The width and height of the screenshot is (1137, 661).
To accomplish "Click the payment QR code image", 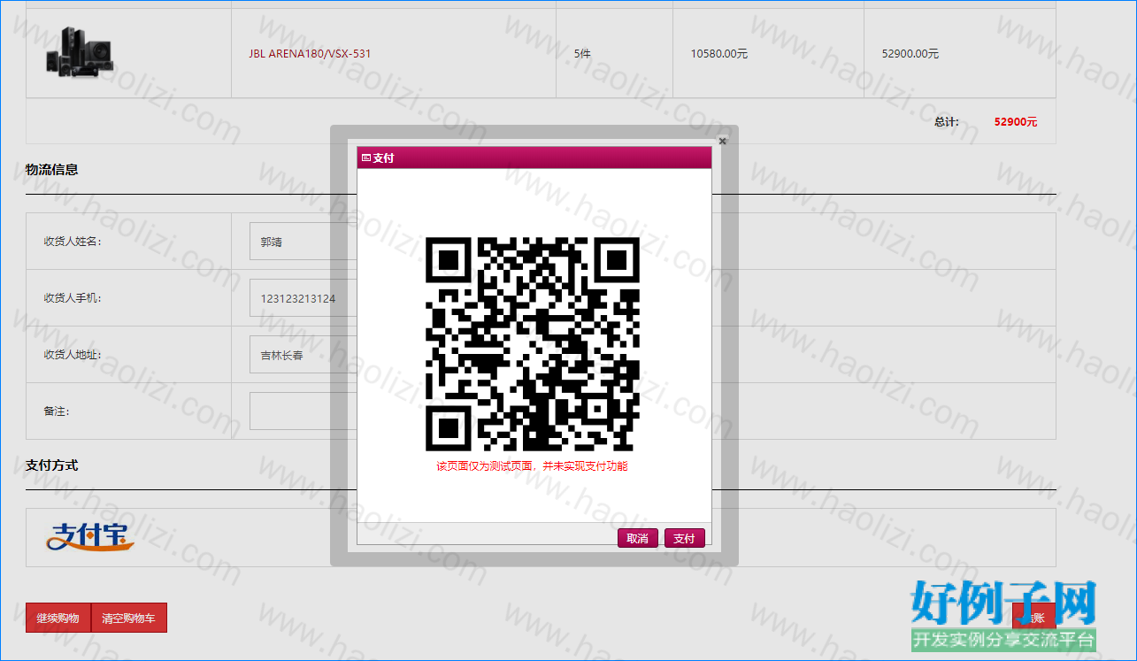I will [x=533, y=344].
